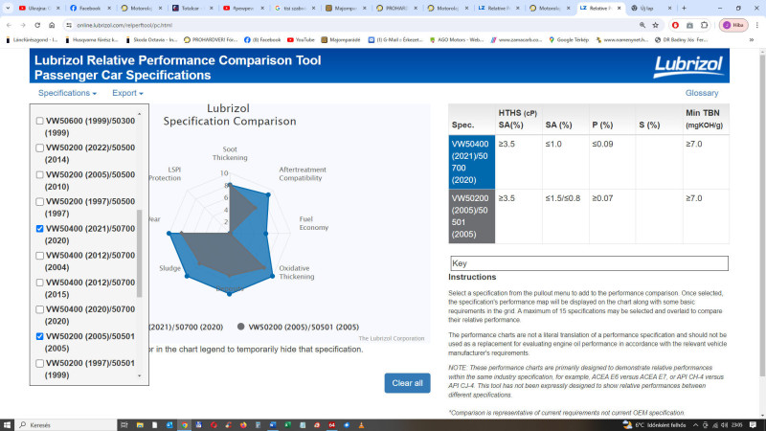This screenshot has height=431, width=766.
Task: Open the Husqvarna fűrész bookmark
Action: click(91, 39)
